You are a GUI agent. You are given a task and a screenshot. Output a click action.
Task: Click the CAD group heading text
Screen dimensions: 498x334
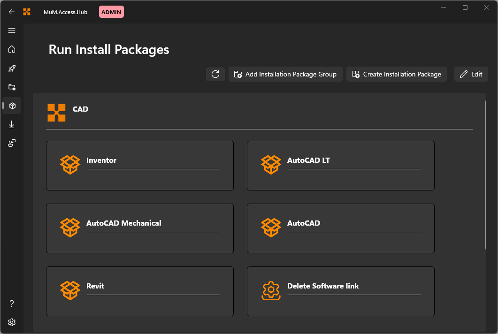pos(80,109)
